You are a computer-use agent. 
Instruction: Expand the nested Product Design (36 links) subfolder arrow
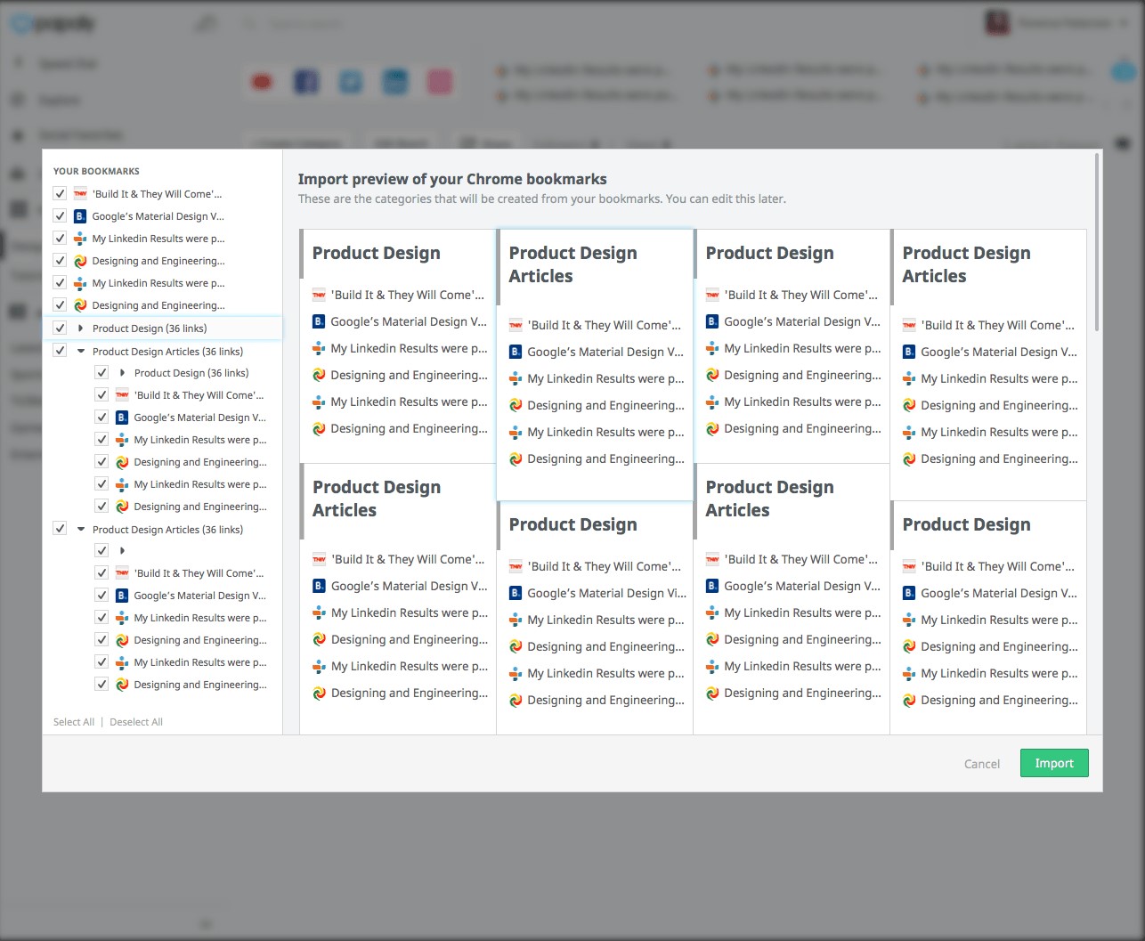coord(123,373)
